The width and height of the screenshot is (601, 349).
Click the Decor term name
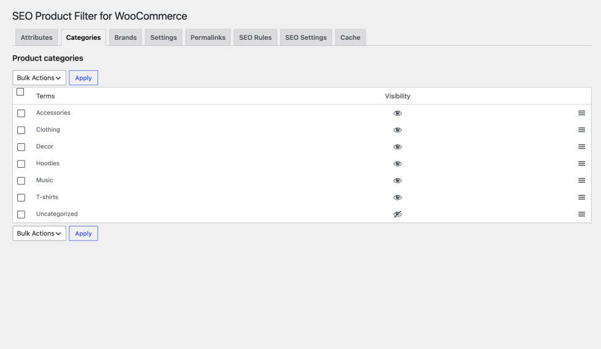point(44,146)
